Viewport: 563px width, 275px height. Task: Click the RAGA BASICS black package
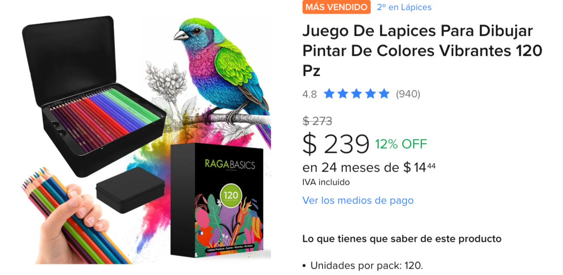click(x=217, y=201)
